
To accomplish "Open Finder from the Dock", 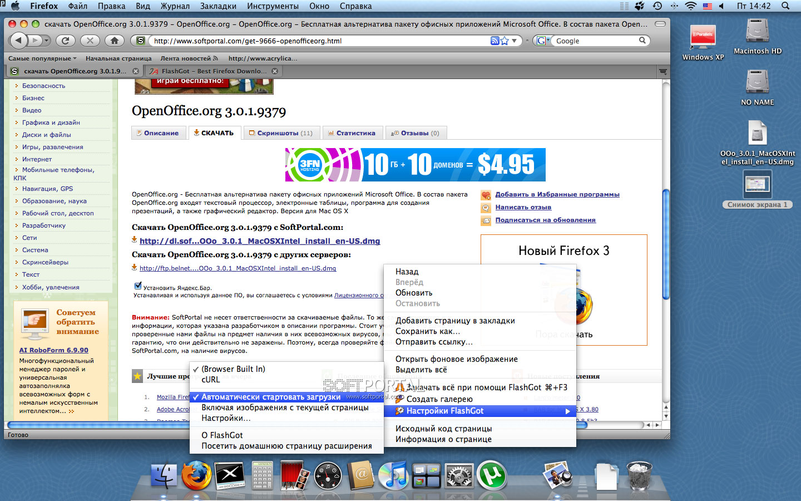I will pyautogui.click(x=164, y=475).
